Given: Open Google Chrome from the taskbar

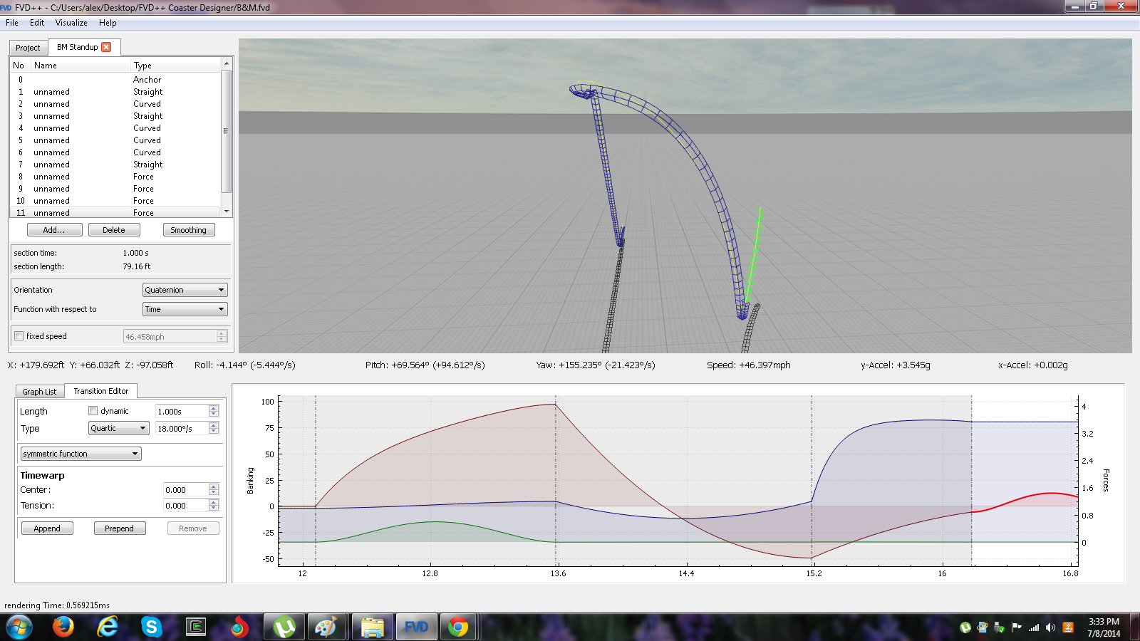Looking at the screenshot, I should pyautogui.click(x=458, y=627).
